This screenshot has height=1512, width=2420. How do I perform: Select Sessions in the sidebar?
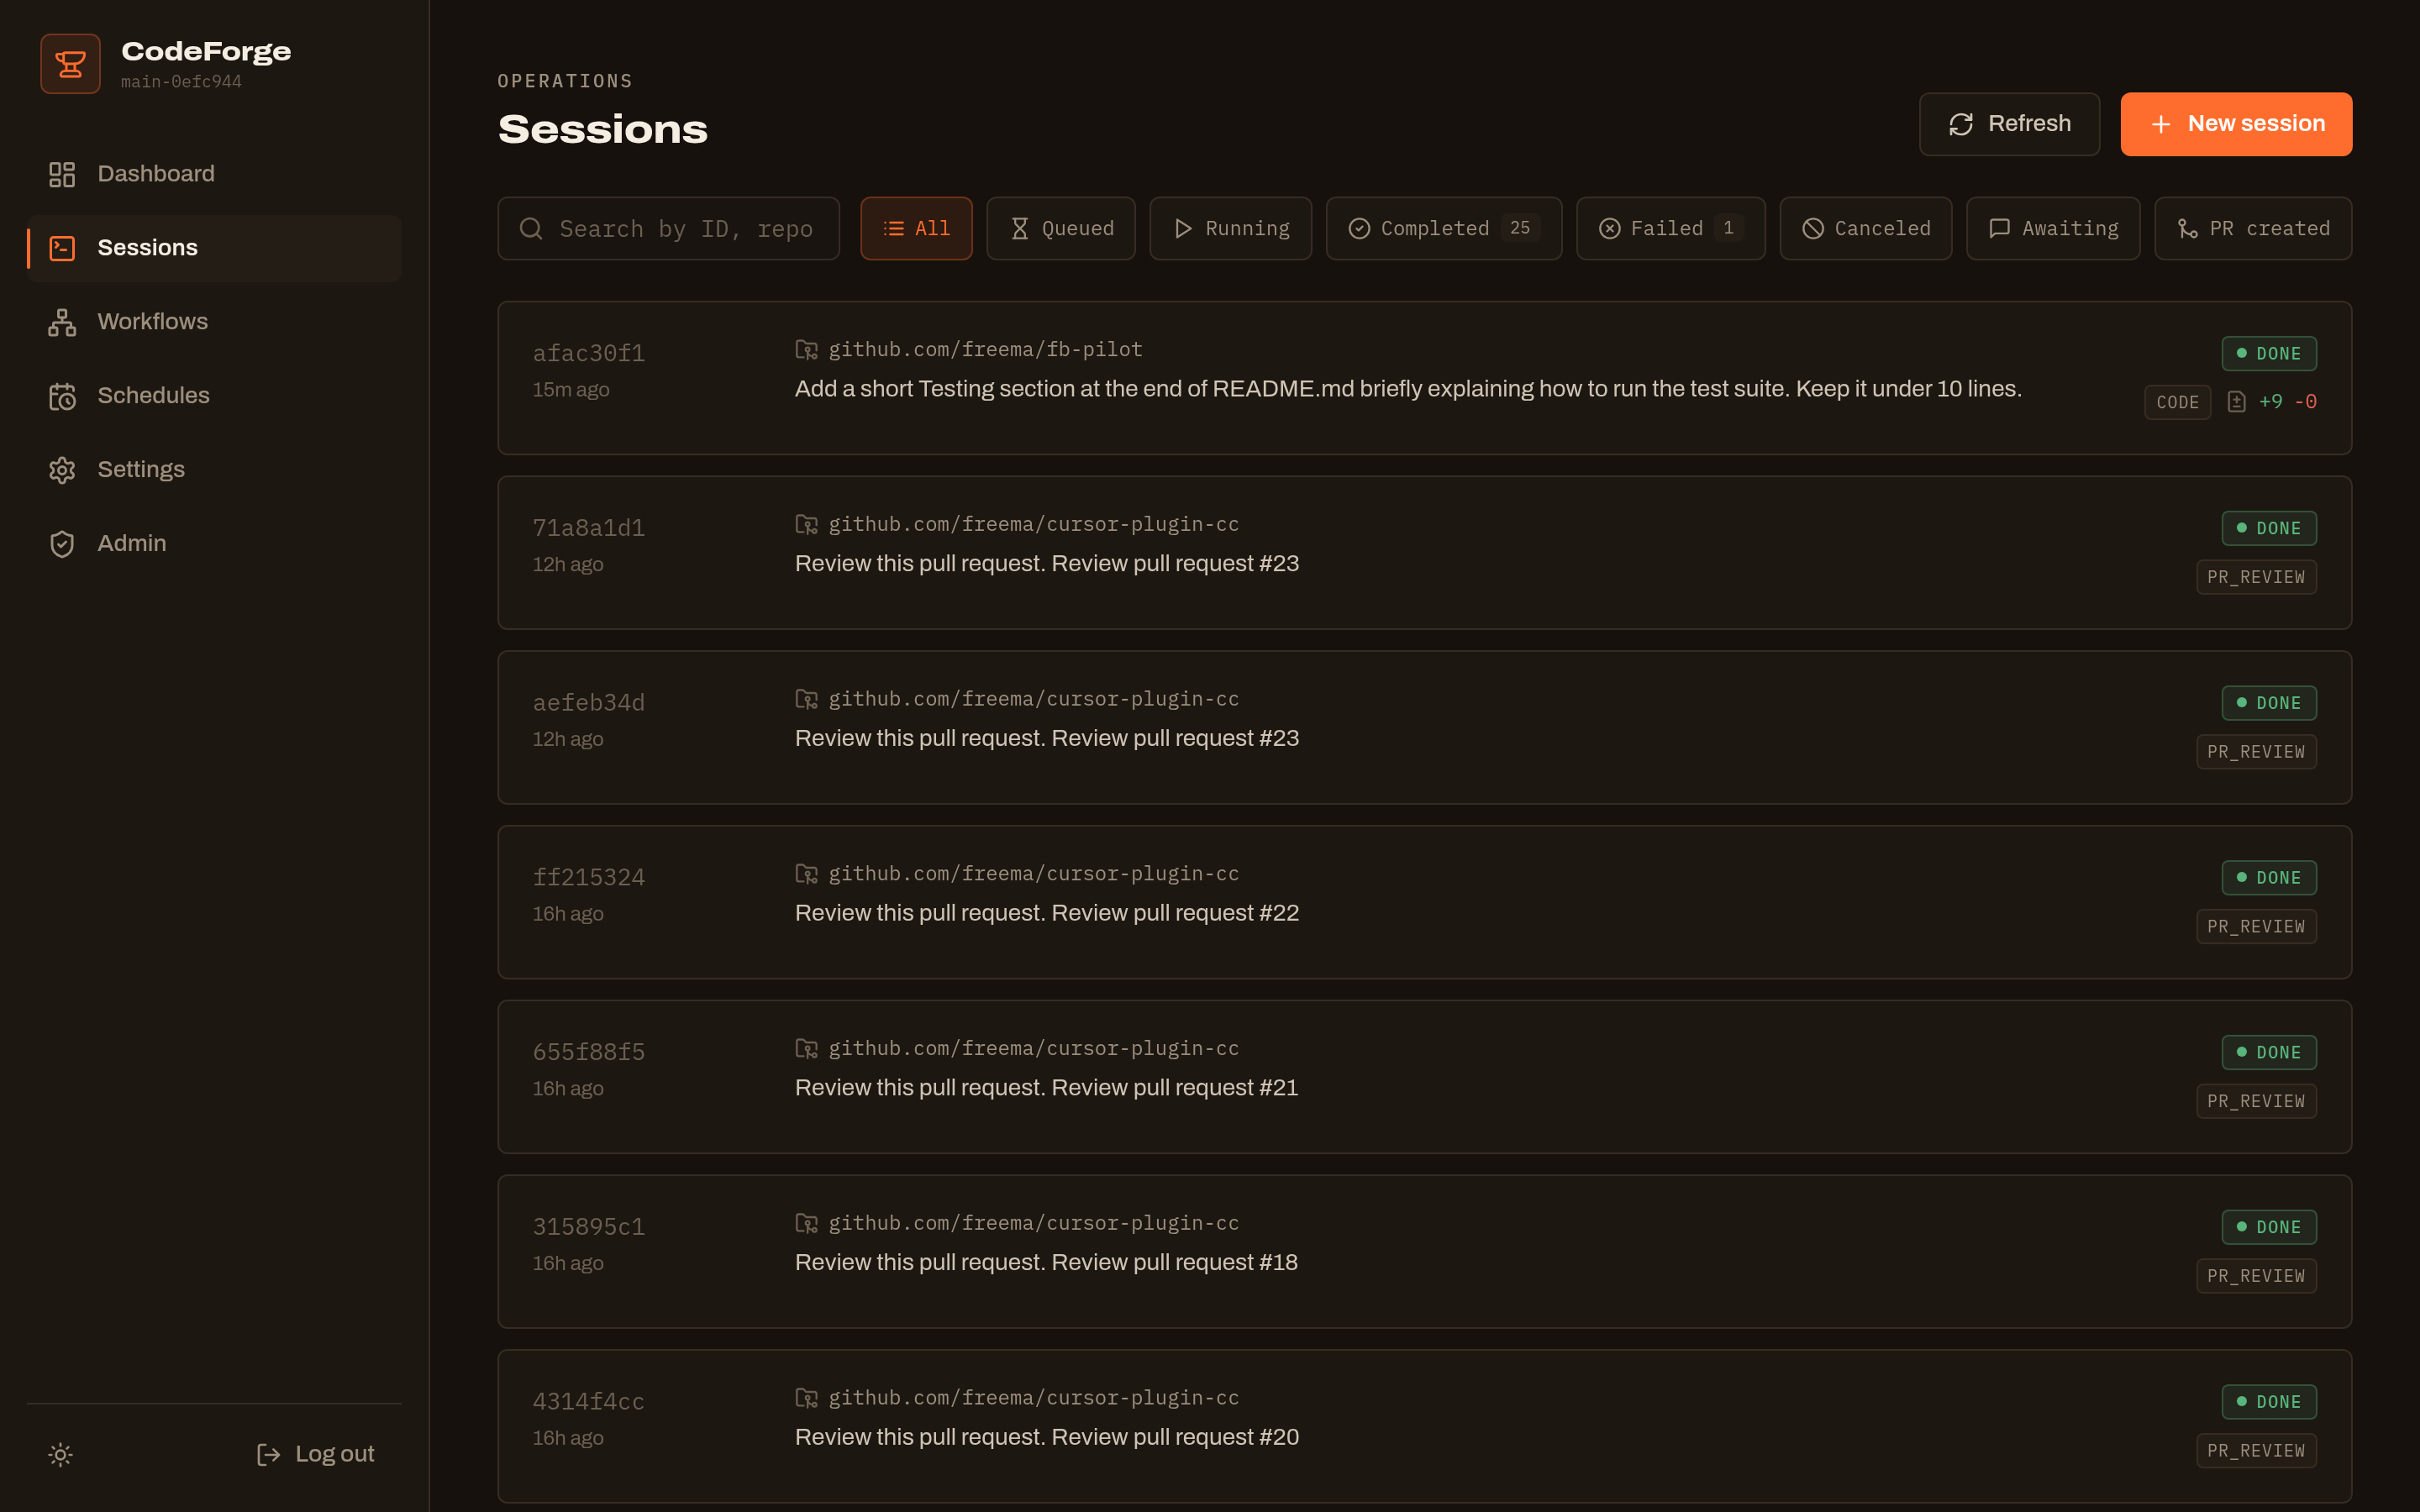[214, 248]
